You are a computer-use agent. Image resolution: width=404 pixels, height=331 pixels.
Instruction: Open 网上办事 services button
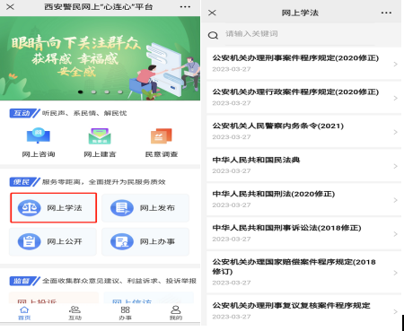[145, 241]
